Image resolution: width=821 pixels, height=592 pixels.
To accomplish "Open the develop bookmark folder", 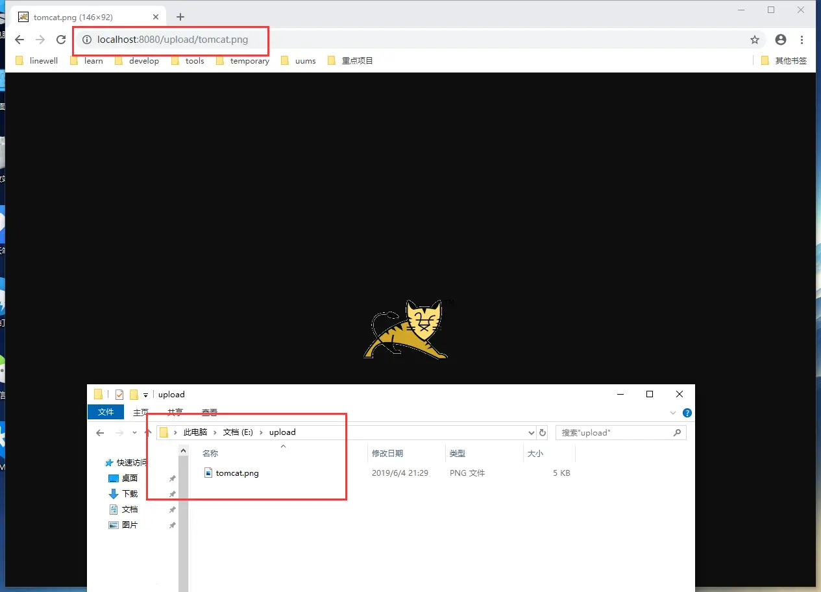I will point(136,60).
